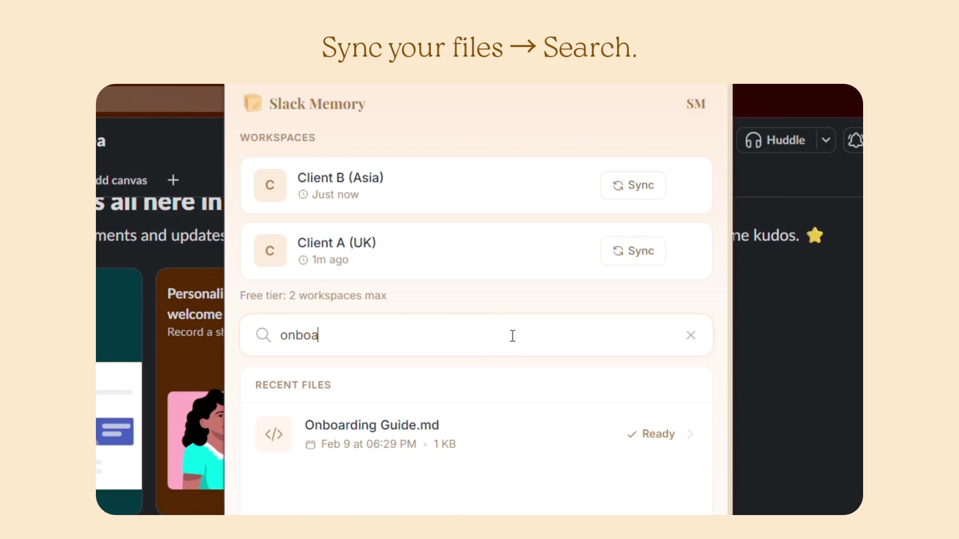Select the Client A (UK) workspace name
This screenshot has height=539, width=959.
(x=336, y=243)
